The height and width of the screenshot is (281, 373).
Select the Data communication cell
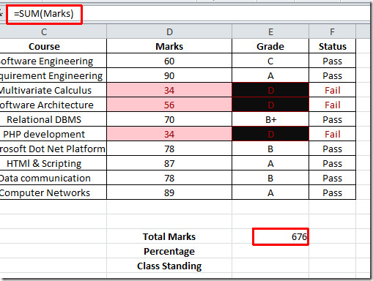53,178
